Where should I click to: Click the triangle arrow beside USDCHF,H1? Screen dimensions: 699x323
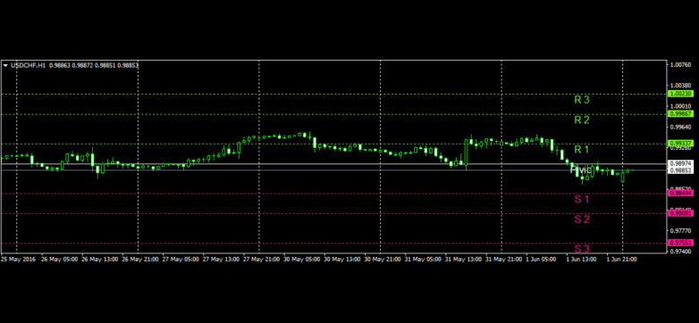pos(5,65)
